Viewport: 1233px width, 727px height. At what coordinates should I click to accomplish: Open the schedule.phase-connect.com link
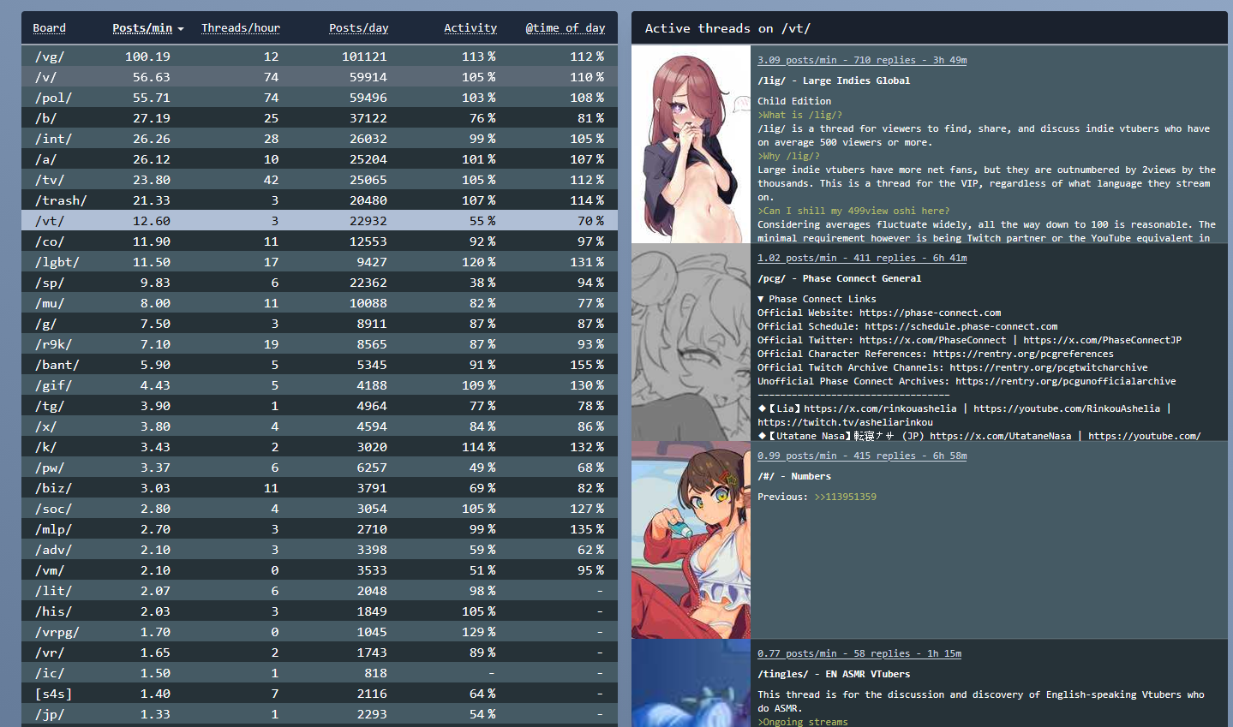[961, 326]
